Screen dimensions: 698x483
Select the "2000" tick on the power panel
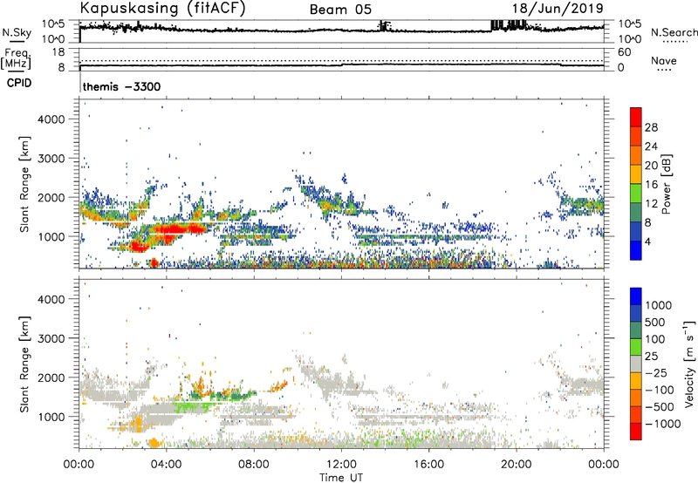coord(51,197)
